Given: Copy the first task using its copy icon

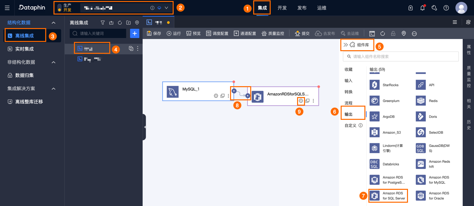Looking at the screenshot, I should click(131, 49).
